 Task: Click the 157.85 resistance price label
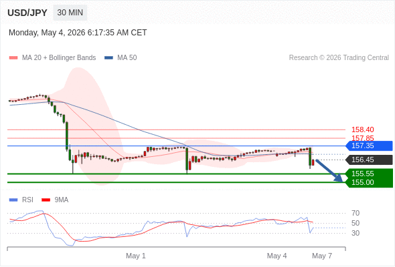(x=362, y=138)
